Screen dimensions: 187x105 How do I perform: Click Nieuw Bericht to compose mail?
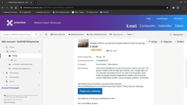[x=58, y=34]
